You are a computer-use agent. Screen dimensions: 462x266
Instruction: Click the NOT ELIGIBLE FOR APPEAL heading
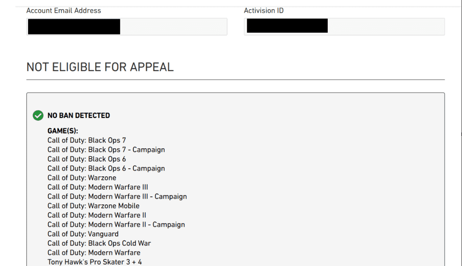click(100, 67)
